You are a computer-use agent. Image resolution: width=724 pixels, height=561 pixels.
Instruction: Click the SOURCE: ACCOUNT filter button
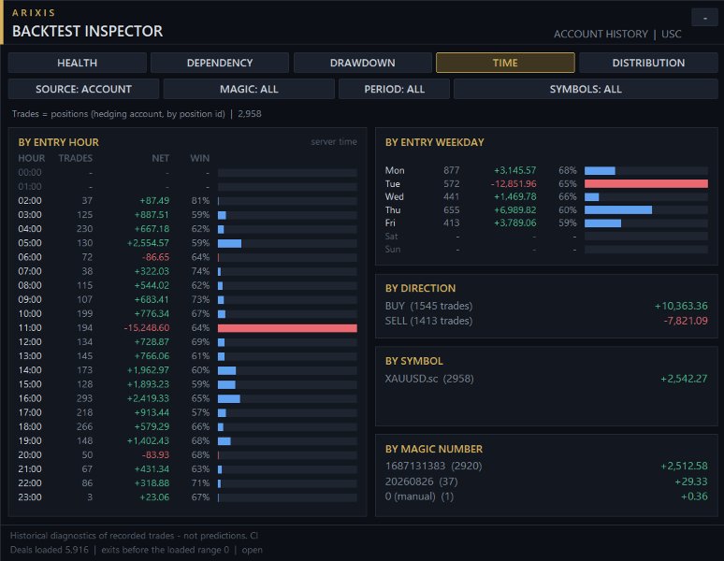point(83,89)
